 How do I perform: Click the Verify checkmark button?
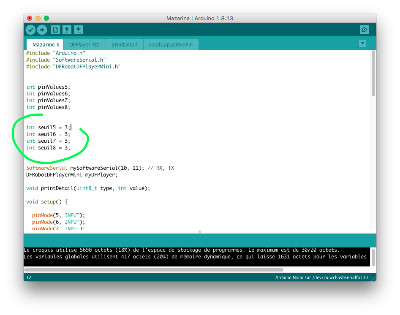pyautogui.click(x=30, y=30)
